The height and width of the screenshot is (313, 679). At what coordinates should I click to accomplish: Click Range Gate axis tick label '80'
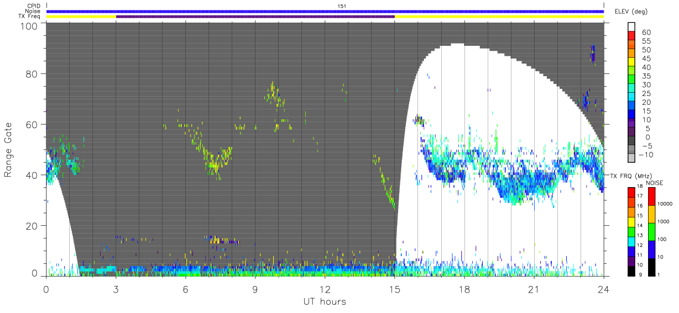(x=32, y=73)
